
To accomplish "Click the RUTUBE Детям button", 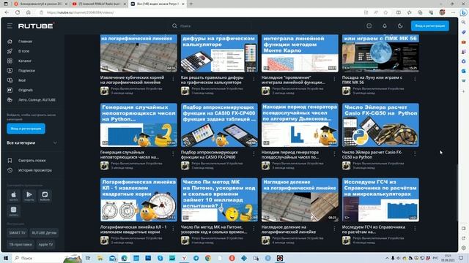I will tap(44, 232).
